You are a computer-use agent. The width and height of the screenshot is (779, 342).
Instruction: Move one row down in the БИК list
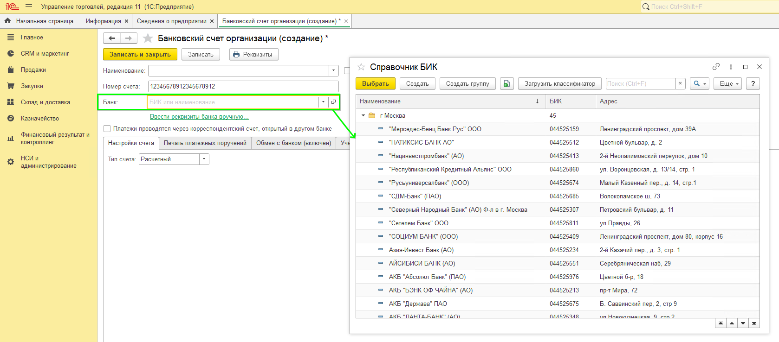pos(743,323)
